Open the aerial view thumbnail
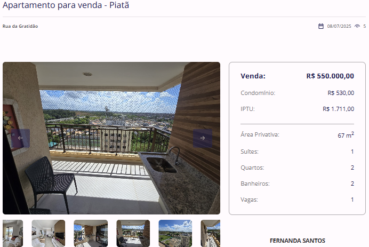This screenshot has height=247, width=369. pyautogui.click(x=175, y=233)
